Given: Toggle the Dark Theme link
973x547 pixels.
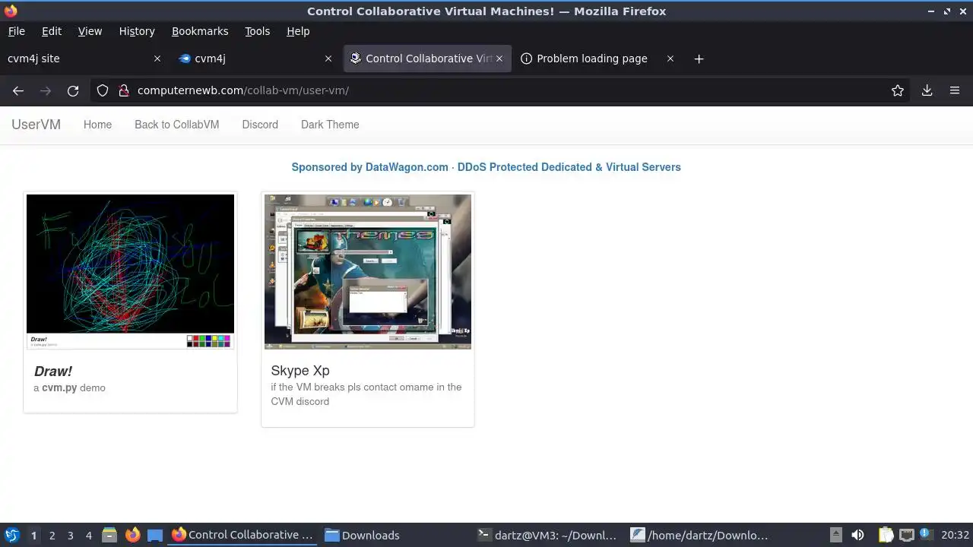Looking at the screenshot, I should pos(330,125).
